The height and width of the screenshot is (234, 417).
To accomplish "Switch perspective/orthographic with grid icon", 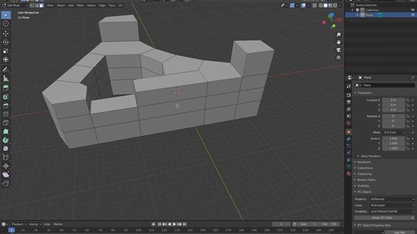I will (339, 58).
